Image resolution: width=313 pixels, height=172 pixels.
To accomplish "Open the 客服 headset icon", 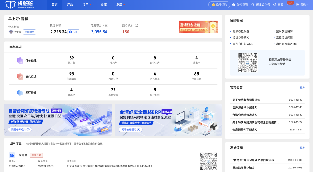I will click(274, 5).
